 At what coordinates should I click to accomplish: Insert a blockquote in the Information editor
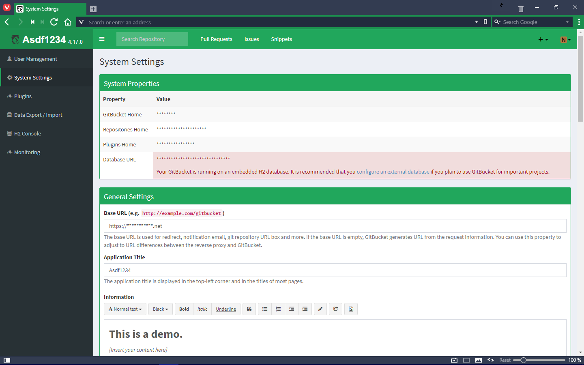pos(249,309)
